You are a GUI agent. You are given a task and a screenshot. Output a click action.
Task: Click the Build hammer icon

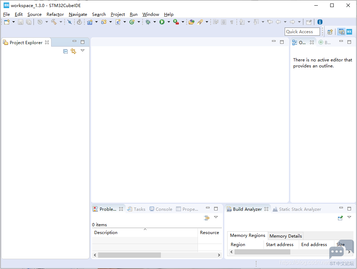54,22
